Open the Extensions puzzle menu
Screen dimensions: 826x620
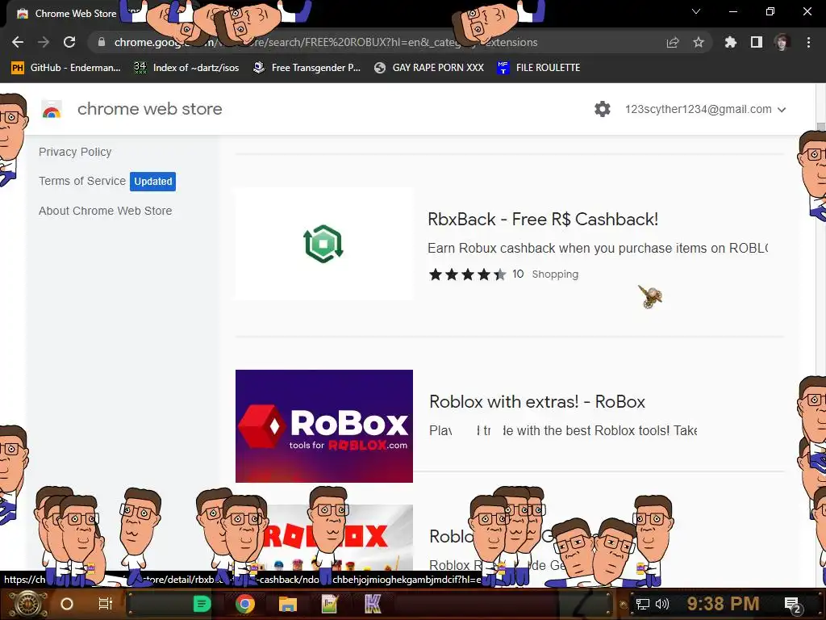[x=730, y=42]
